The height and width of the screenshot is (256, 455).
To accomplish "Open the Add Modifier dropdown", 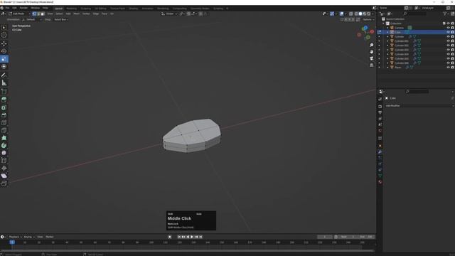I will pyautogui.click(x=419, y=106).
